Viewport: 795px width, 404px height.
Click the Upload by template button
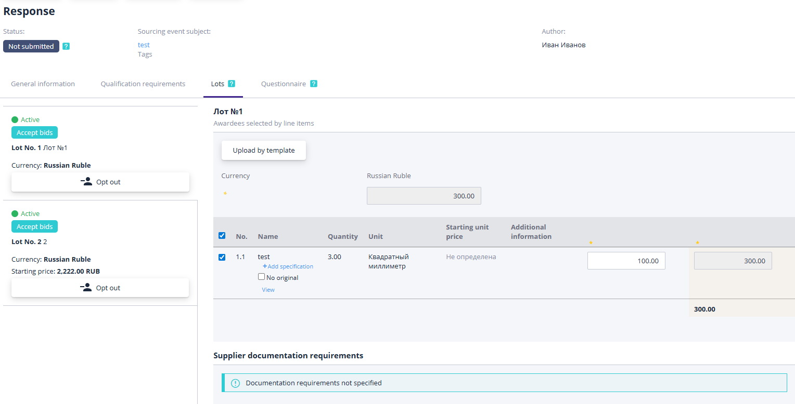coord(263,150)
